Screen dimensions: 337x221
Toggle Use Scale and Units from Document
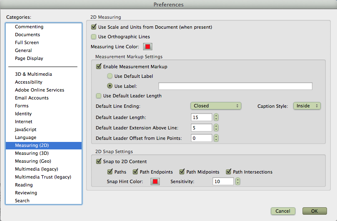pos(94,27)
